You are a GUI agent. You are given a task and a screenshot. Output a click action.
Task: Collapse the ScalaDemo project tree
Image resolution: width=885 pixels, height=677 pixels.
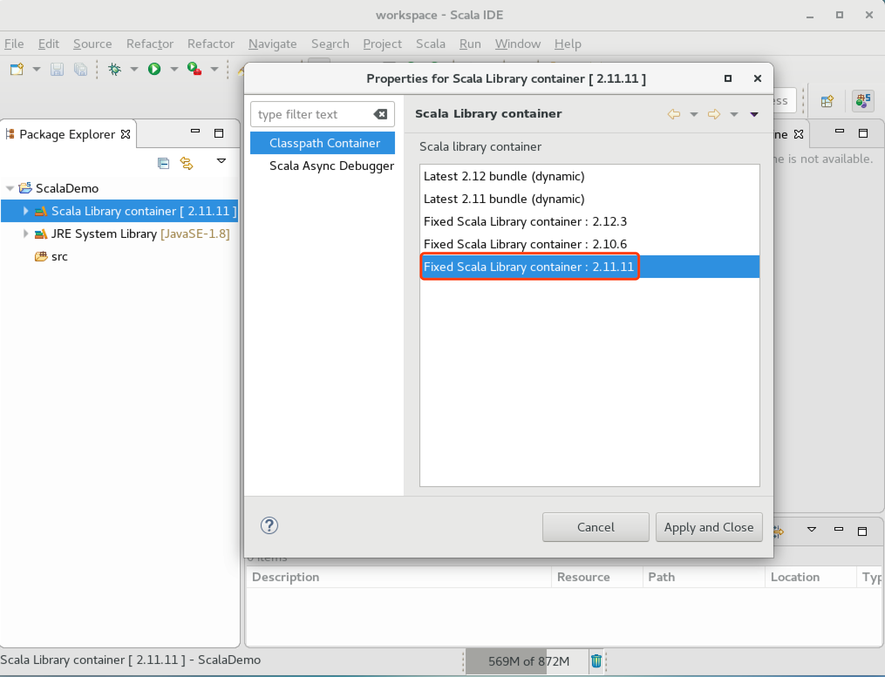[10, 188]
